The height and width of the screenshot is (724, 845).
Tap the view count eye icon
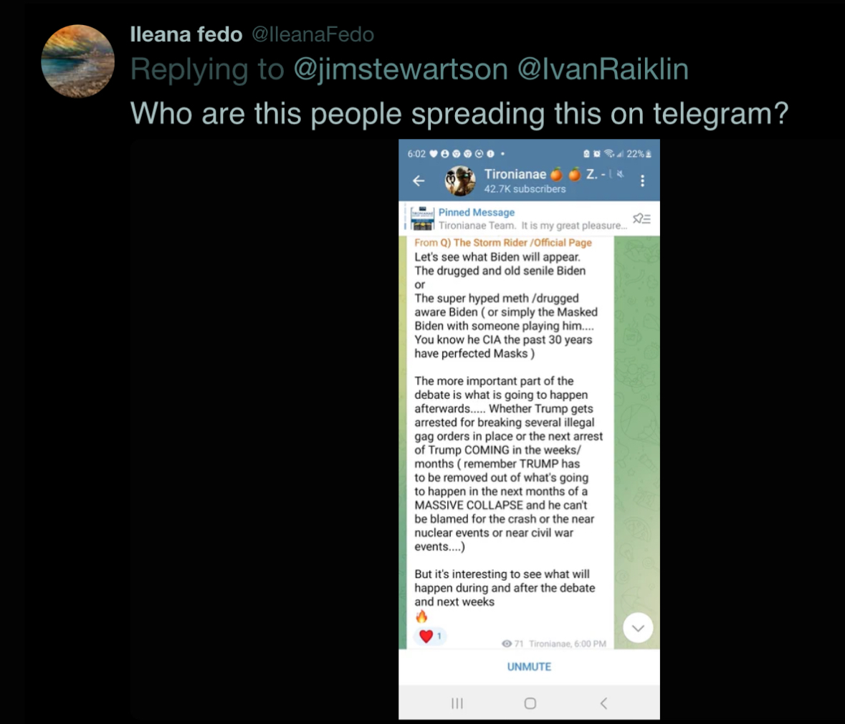(507, 644)
